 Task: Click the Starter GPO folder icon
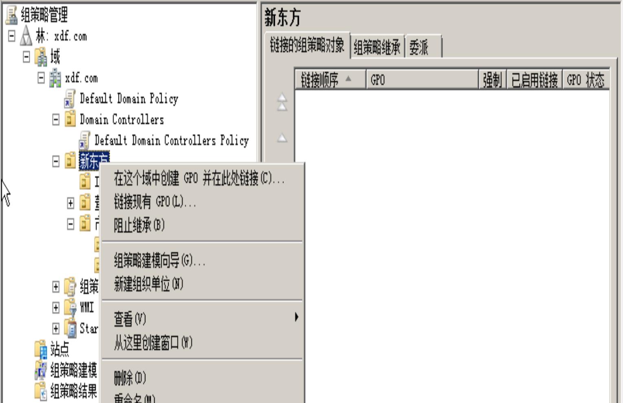(x=70, y=329)
